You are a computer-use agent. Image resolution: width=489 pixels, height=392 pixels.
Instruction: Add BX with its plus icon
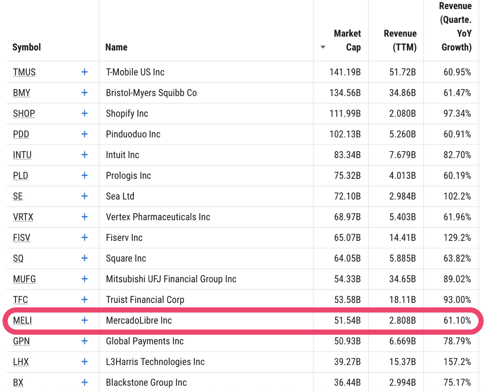click(84, 382)
